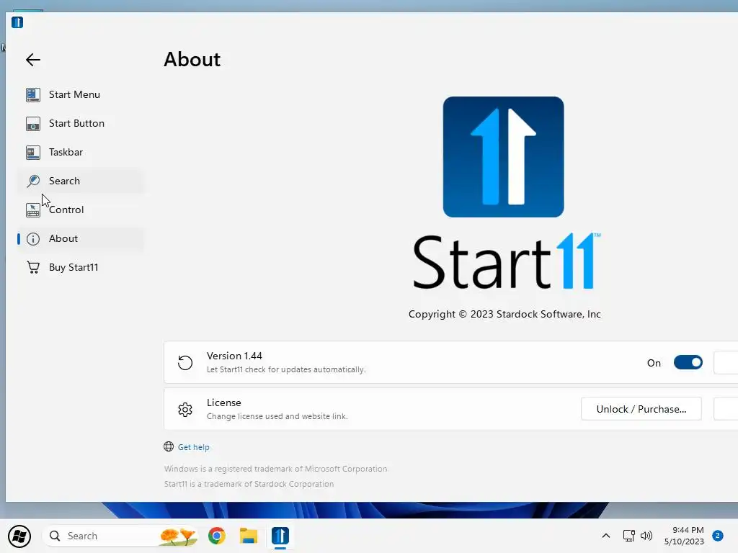Click the Windows registered trademark notice
Screen dimensions: 738x553
(x=276, y=469)
